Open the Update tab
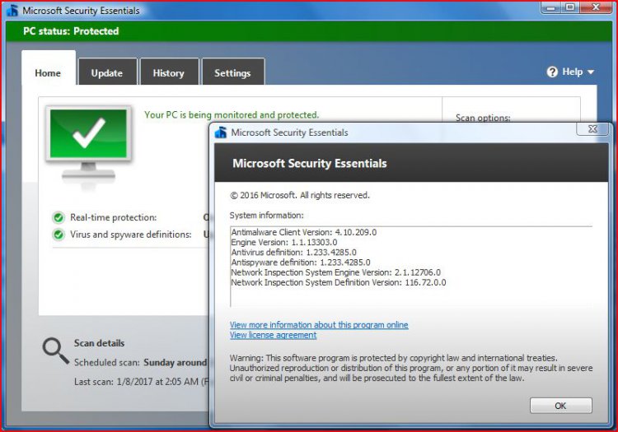 pos(107,72)
